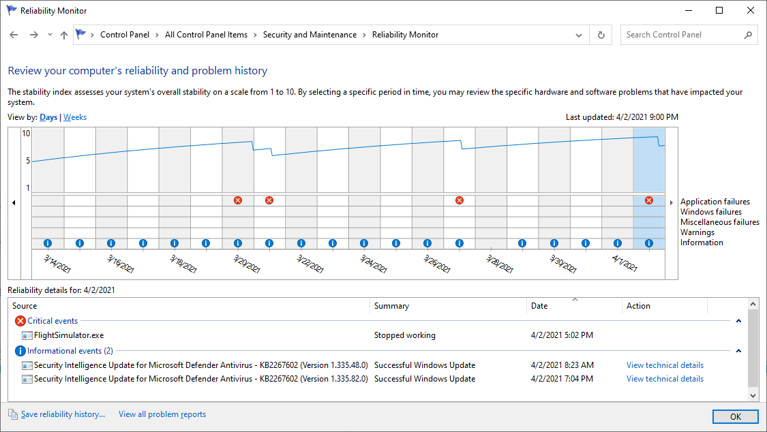Open All Control Panel Items breadcrumb
Image resolution: width=767 pixels, height=432 pixels.
click(x=206, y=35)
